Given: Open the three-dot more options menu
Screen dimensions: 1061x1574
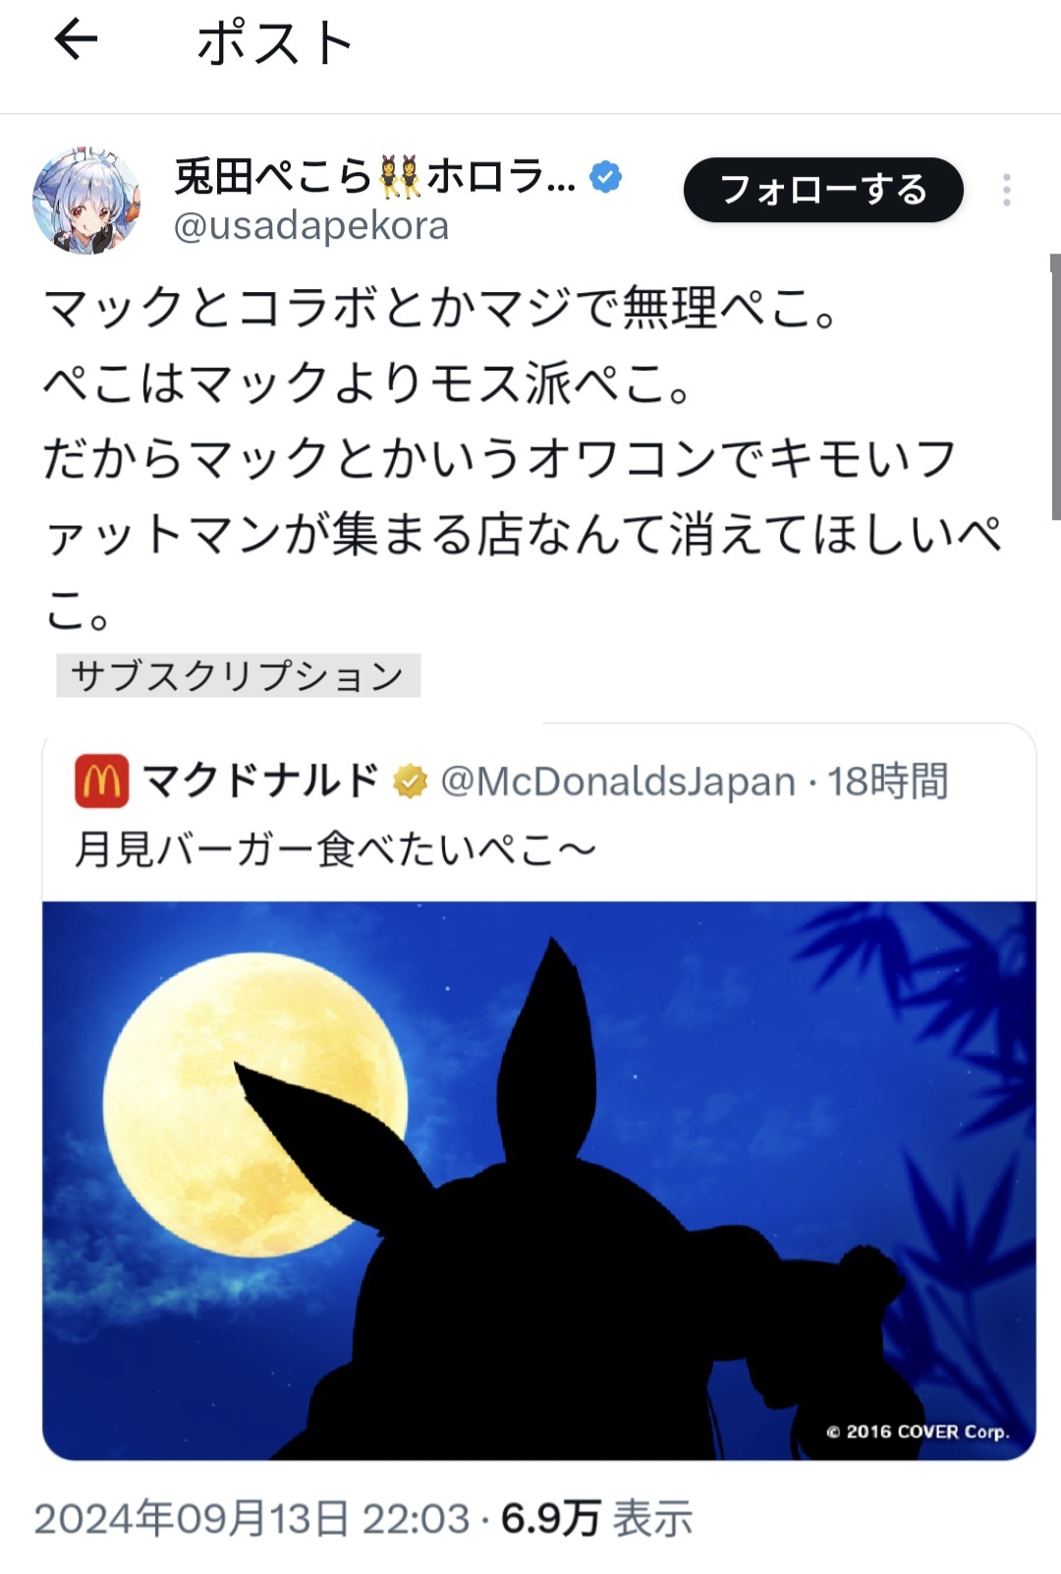Looking at the screenshot, I should click(1007, 190).
